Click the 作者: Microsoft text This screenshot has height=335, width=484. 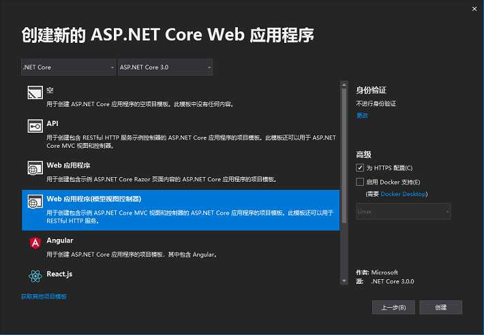coord(377,272)
